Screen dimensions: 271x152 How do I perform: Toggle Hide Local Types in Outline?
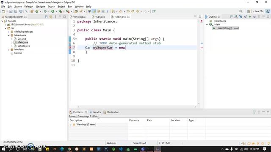click(x=254, y=17)
